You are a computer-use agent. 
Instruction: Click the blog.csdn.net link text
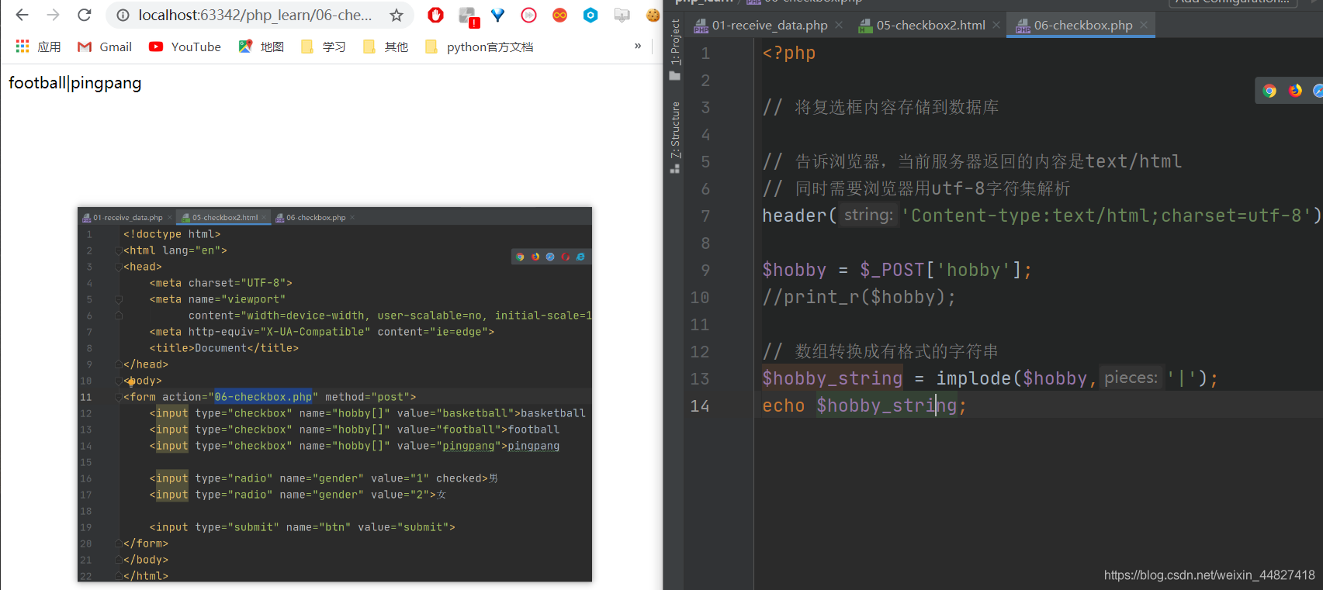1210,575
